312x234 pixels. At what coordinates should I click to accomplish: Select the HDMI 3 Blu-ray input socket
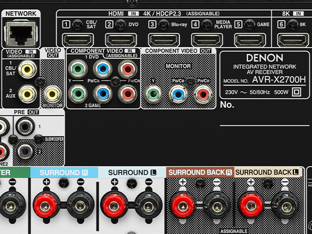164,40
